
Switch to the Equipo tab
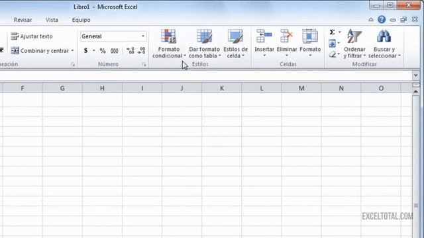tap(81, 20)
